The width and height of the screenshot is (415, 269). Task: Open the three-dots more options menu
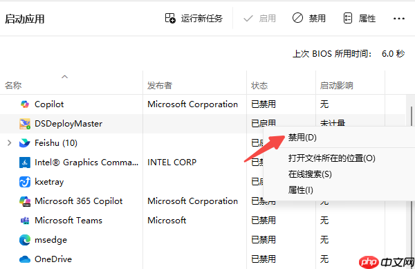point(399,19)
